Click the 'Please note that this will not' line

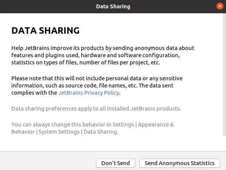click(97, 78)
